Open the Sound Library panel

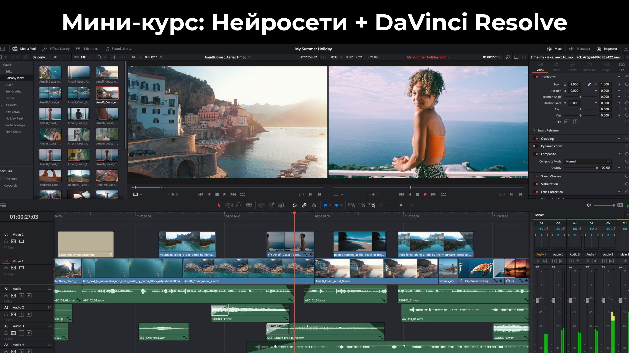(x=118, y=49)
